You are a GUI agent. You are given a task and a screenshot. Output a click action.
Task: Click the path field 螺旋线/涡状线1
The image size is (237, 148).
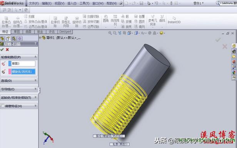pos(23,72)
